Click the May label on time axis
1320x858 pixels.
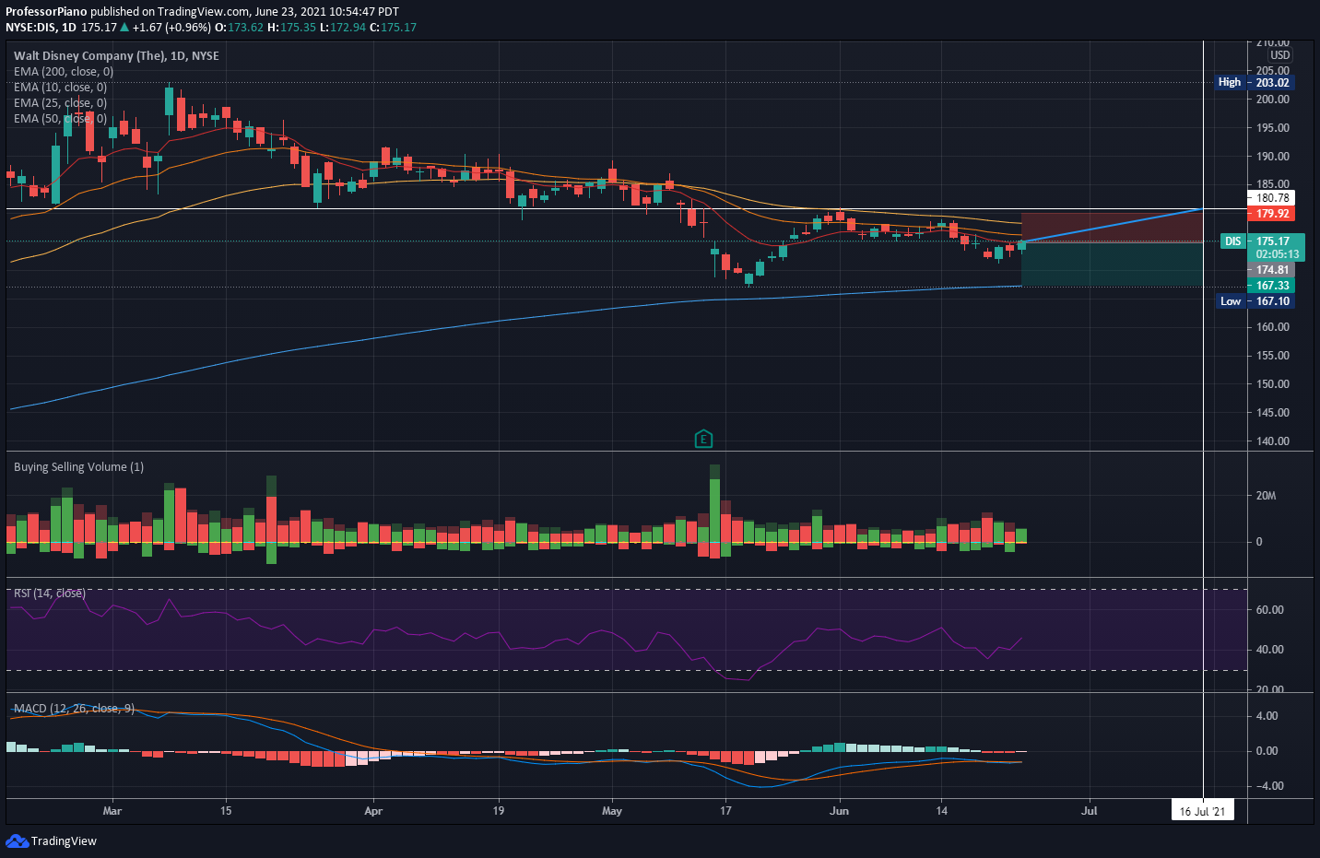612,811
